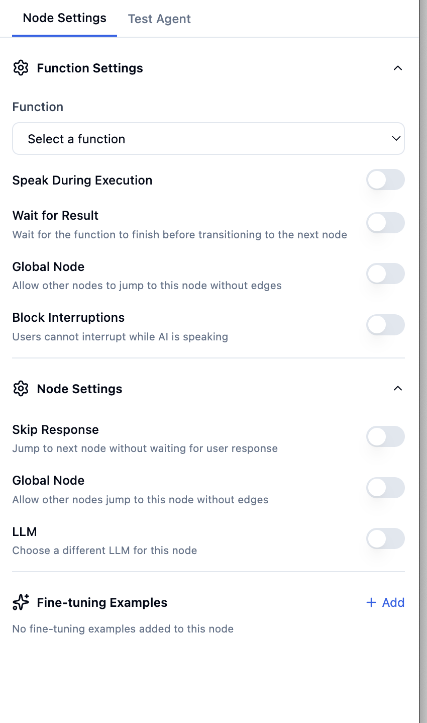Click the Function field label
Viewport: 427px width, 723px height.
[38, 107]
